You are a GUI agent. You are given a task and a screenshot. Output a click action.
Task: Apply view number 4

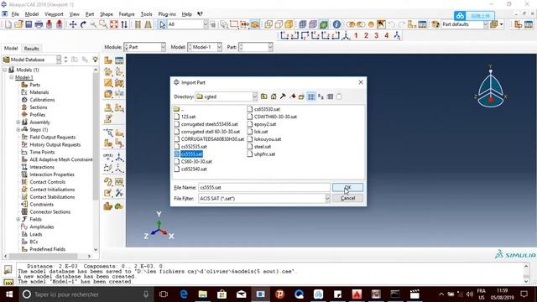pos(386,35)
